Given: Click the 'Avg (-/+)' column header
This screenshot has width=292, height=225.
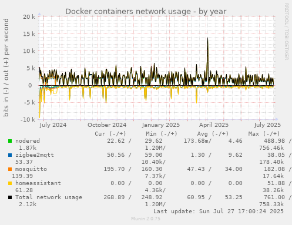Looking at the screenshot, I should click(213, 134).
